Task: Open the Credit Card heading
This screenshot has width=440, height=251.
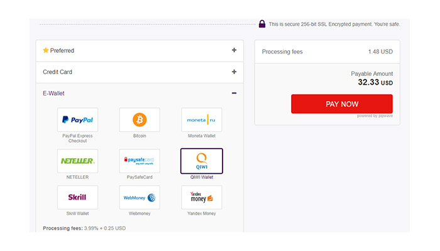Action: 58,72
